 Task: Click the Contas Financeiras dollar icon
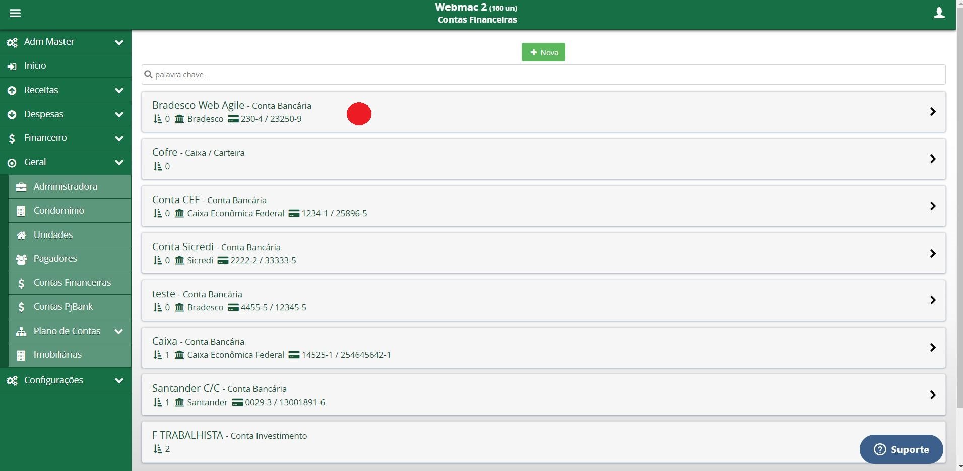(21, 283)
